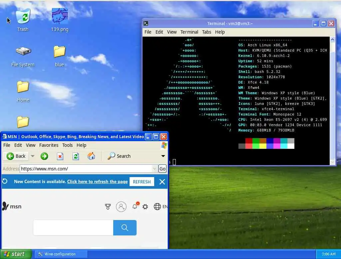Click the Refresh page toolbar icon
The height and width of the screenshot is (259, 341).
[x=76, y=156]
